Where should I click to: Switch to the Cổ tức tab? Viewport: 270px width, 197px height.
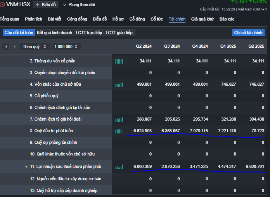click(x=157, y=19)
